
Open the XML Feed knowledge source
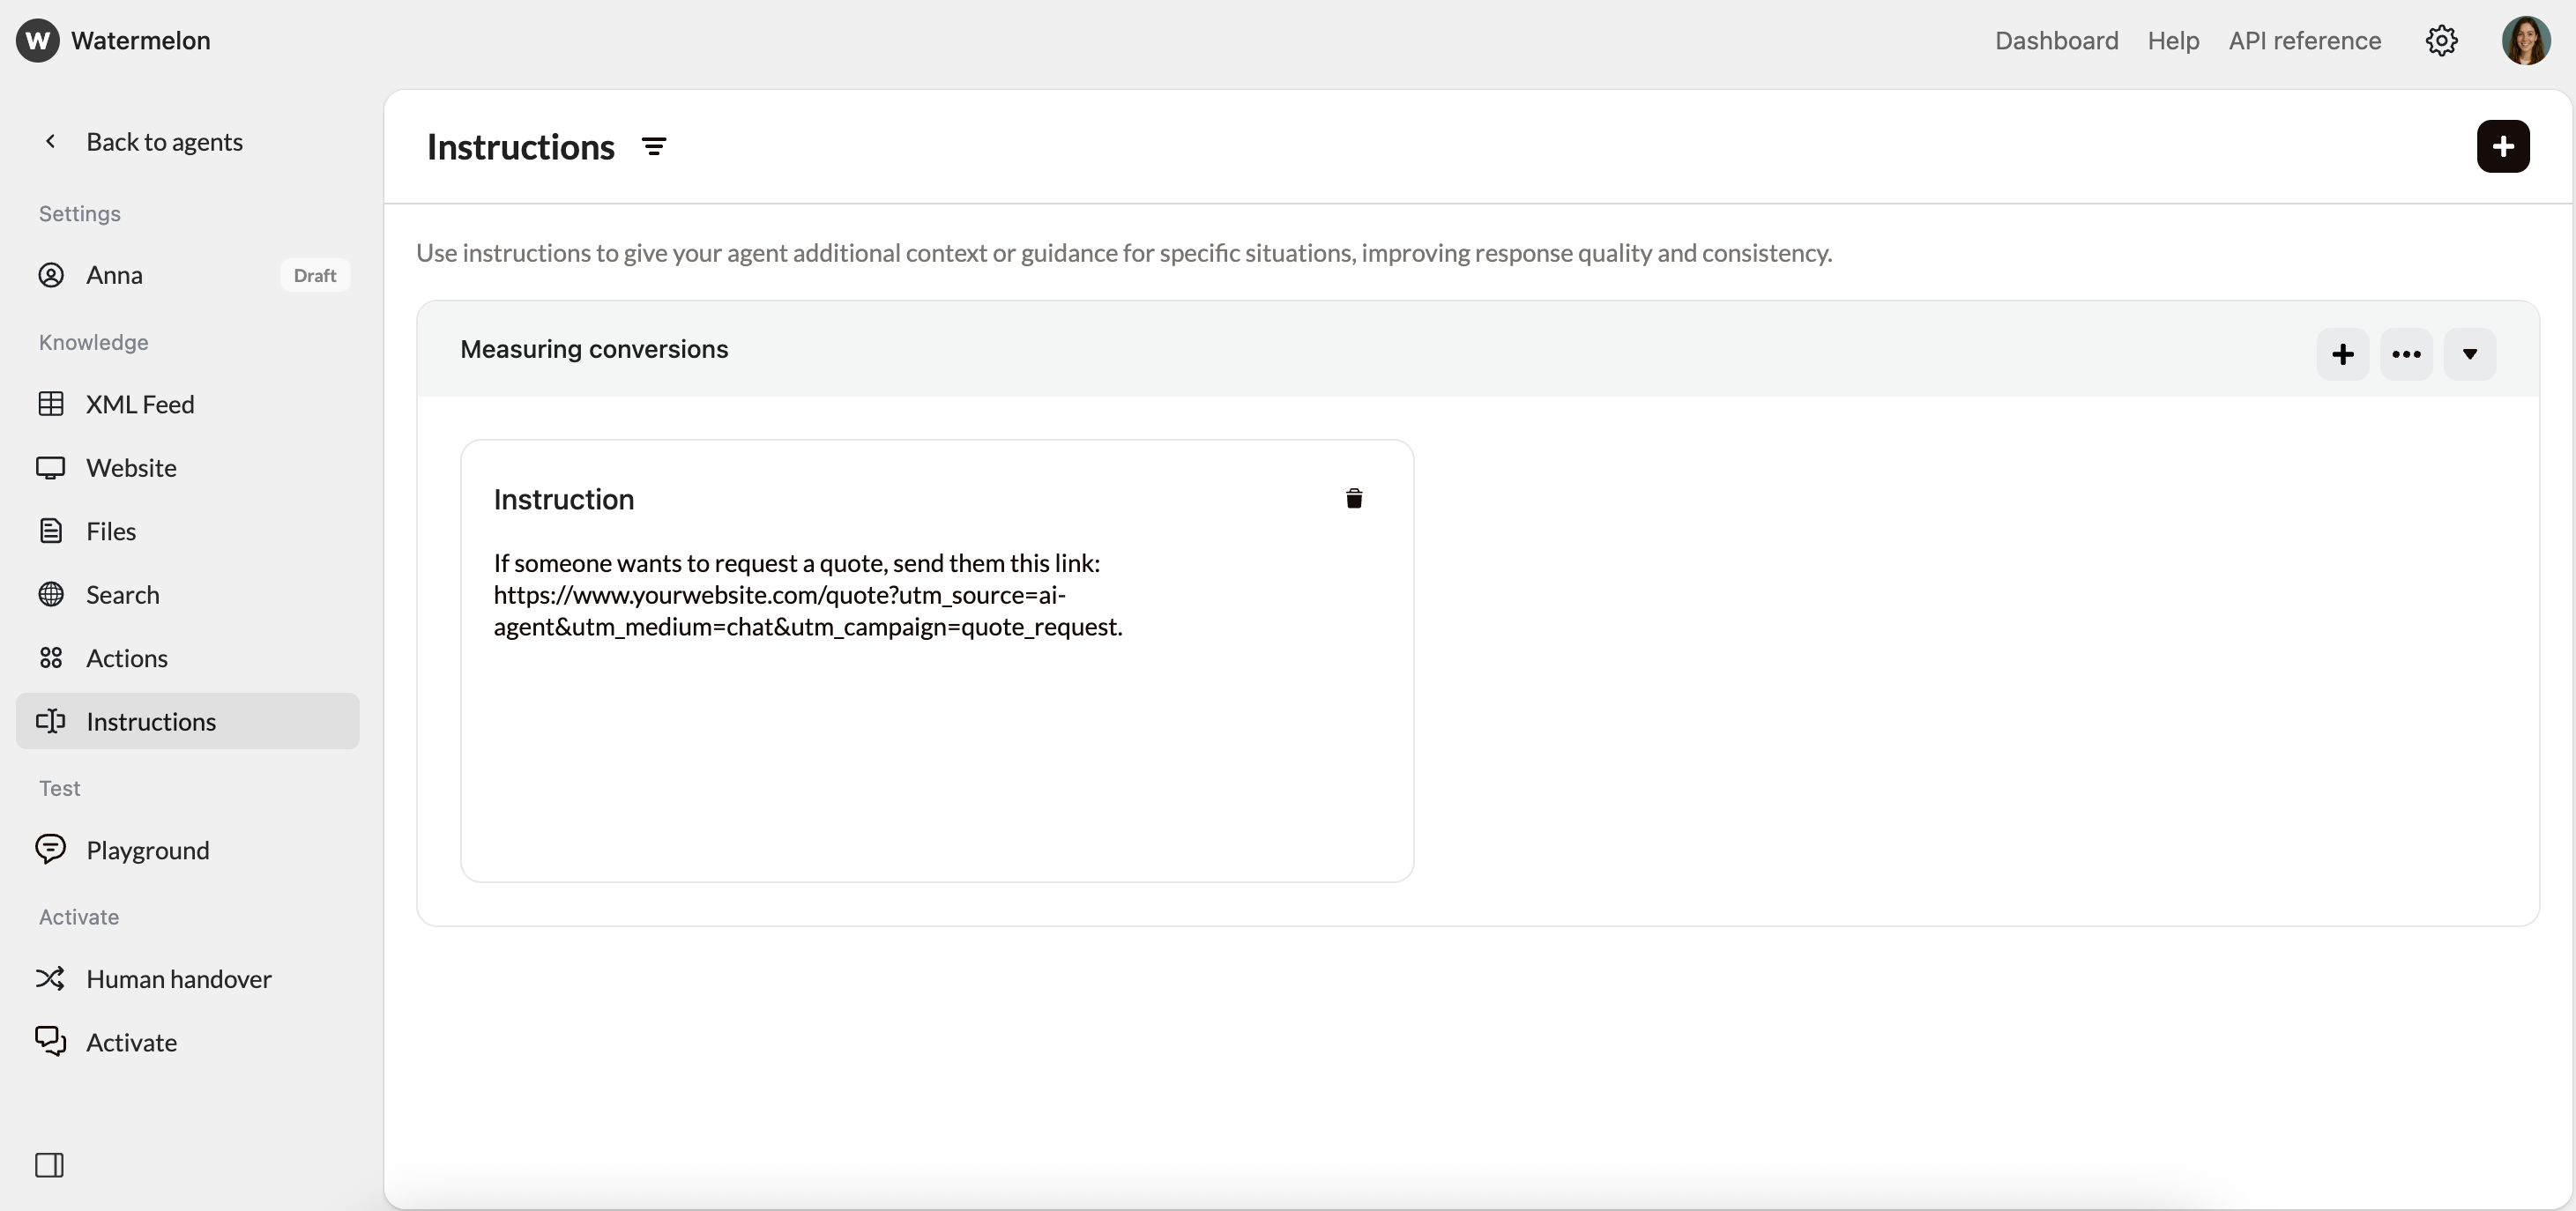click(x=140, y=405)
